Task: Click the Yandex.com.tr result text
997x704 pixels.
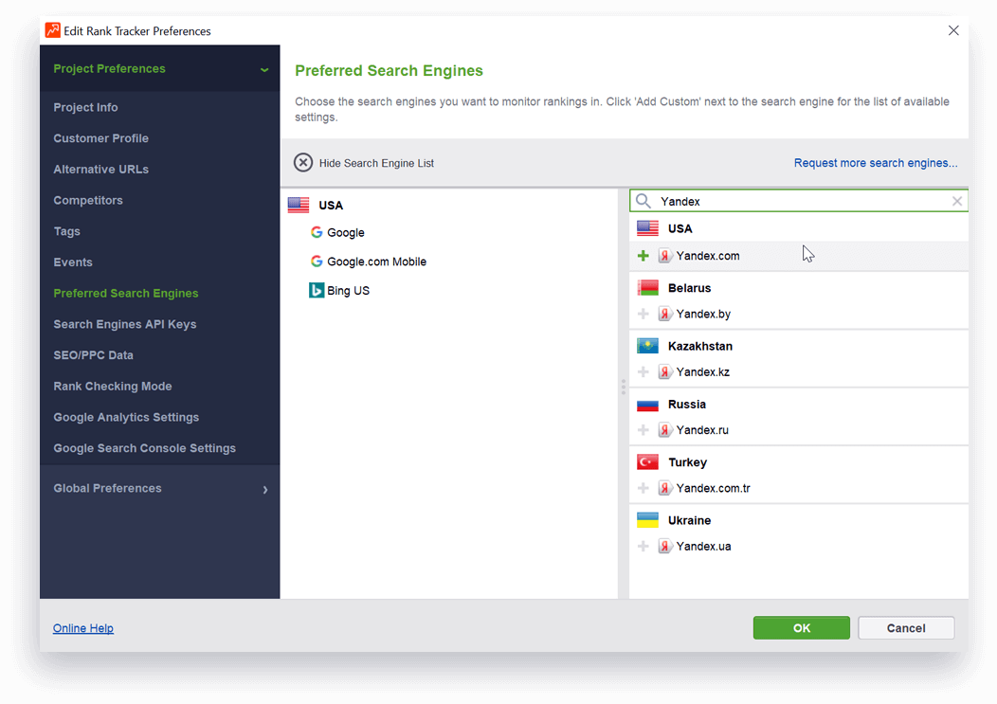Action: (x=713, y=488)
